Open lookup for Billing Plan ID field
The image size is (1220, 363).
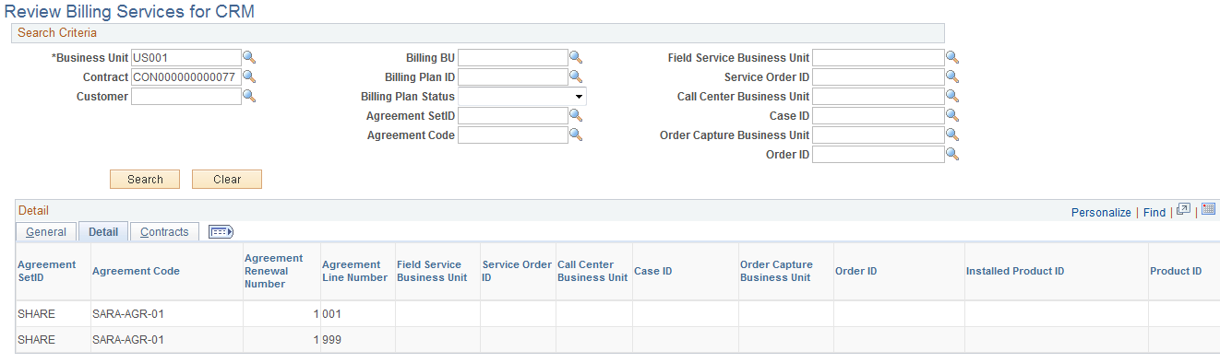(x=575, y=77)
